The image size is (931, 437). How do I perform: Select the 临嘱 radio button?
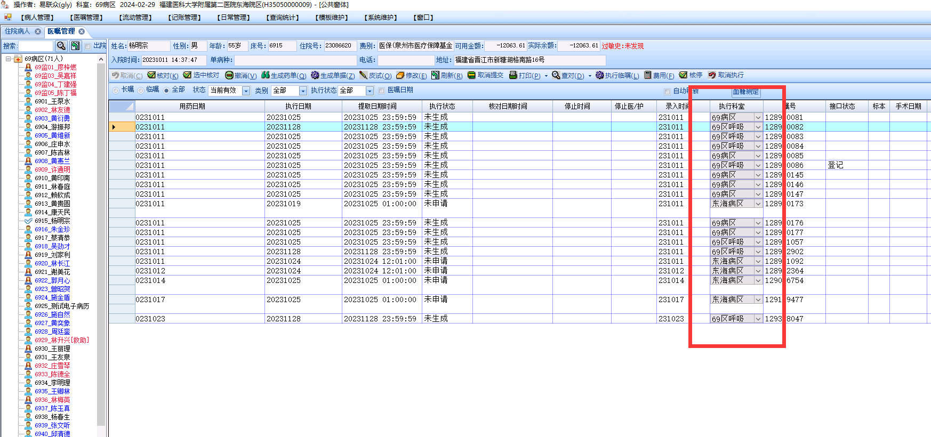[141, 90]
